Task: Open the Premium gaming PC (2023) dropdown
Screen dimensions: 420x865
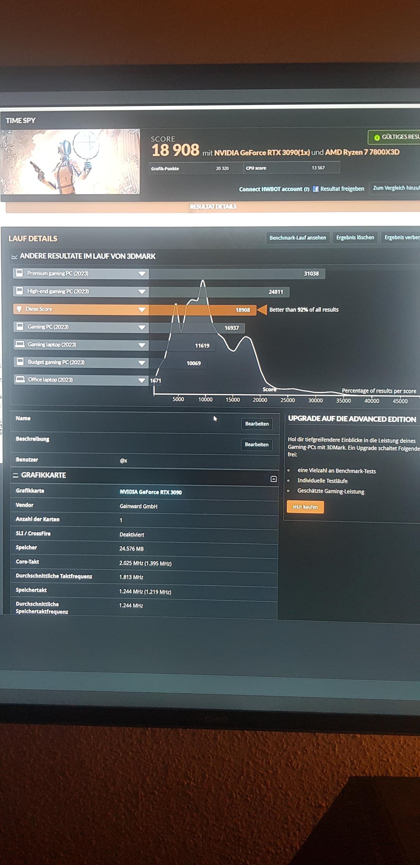Action: pos(142,274)
